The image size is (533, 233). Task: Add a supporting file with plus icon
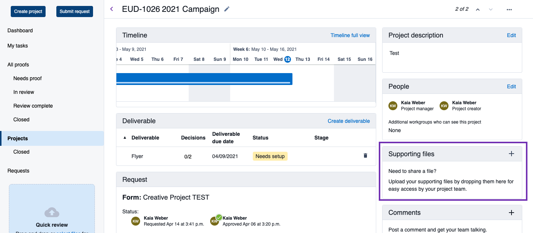(x=511, y=154)
